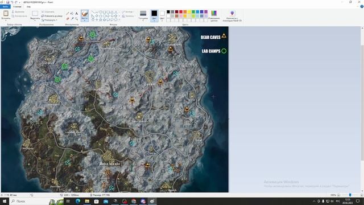Select the Text tool

click(76, 14)
